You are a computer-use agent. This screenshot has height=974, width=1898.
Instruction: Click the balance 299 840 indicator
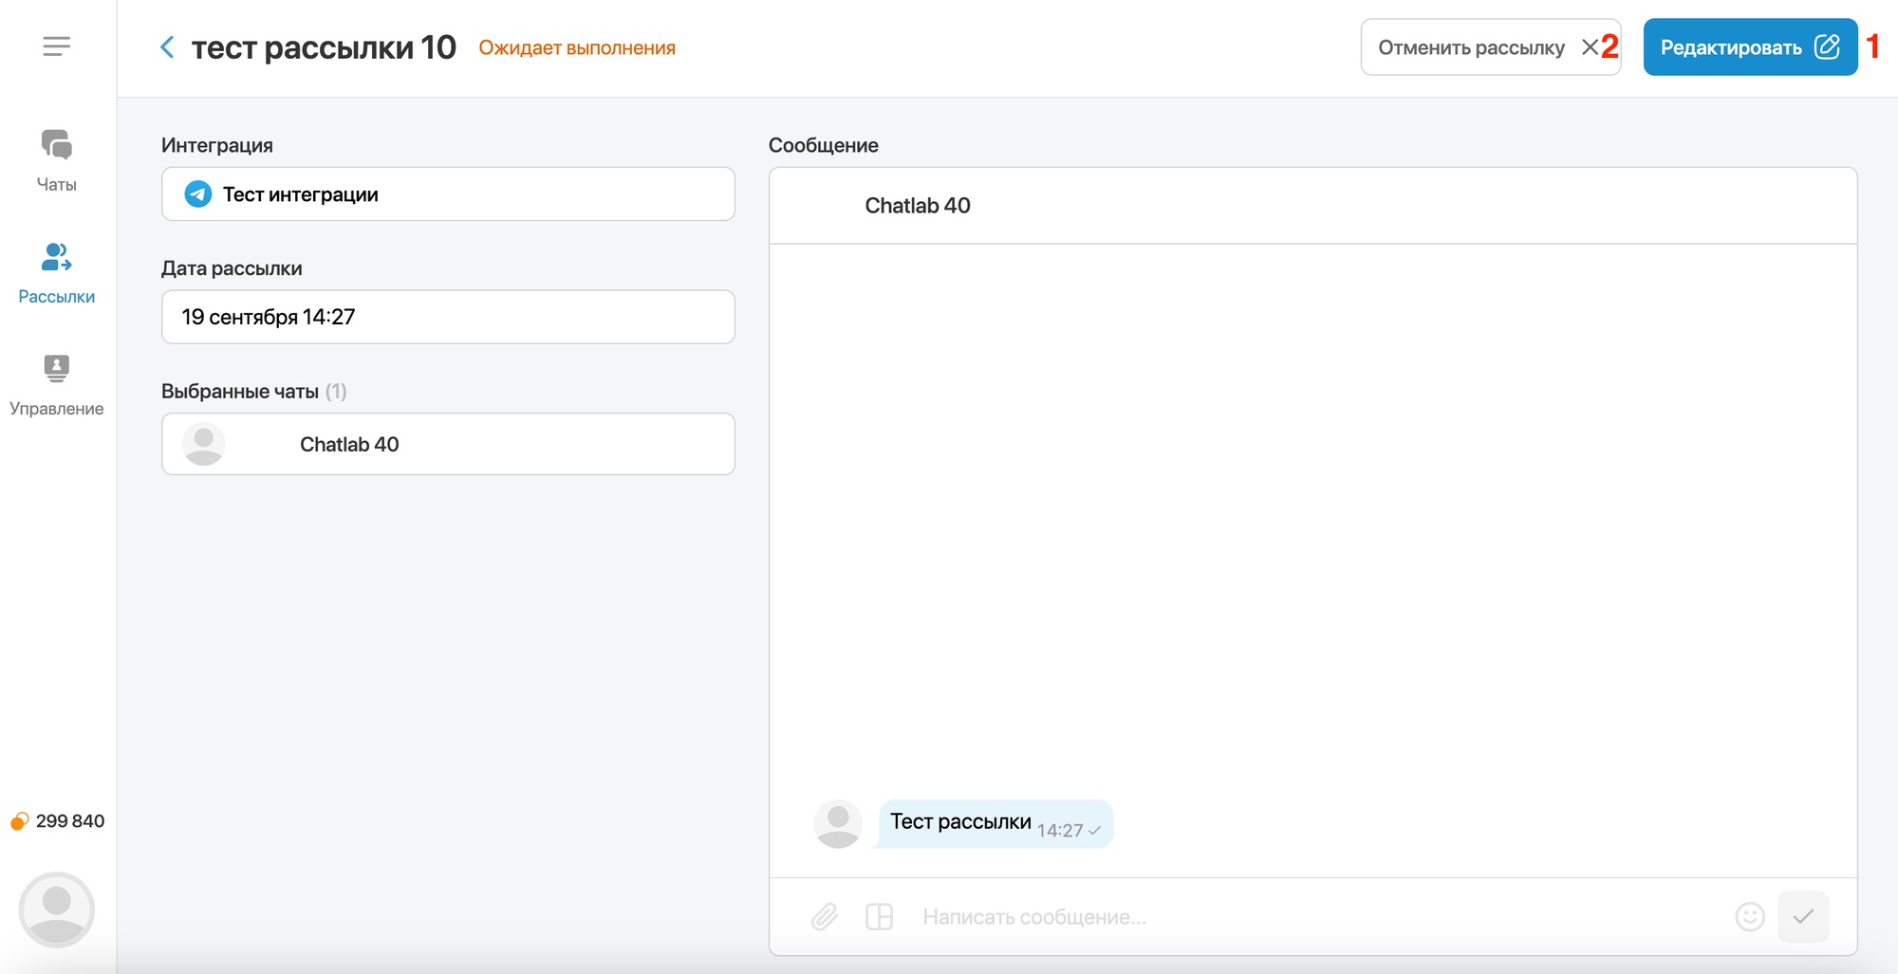pyautogui.click(x=58, y=821)
